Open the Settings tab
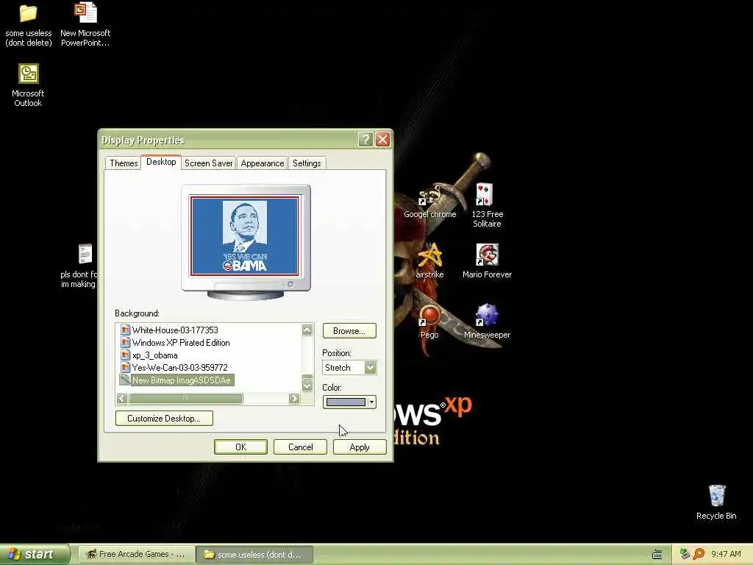Screen dimensions: 753x565 (307, 163)
